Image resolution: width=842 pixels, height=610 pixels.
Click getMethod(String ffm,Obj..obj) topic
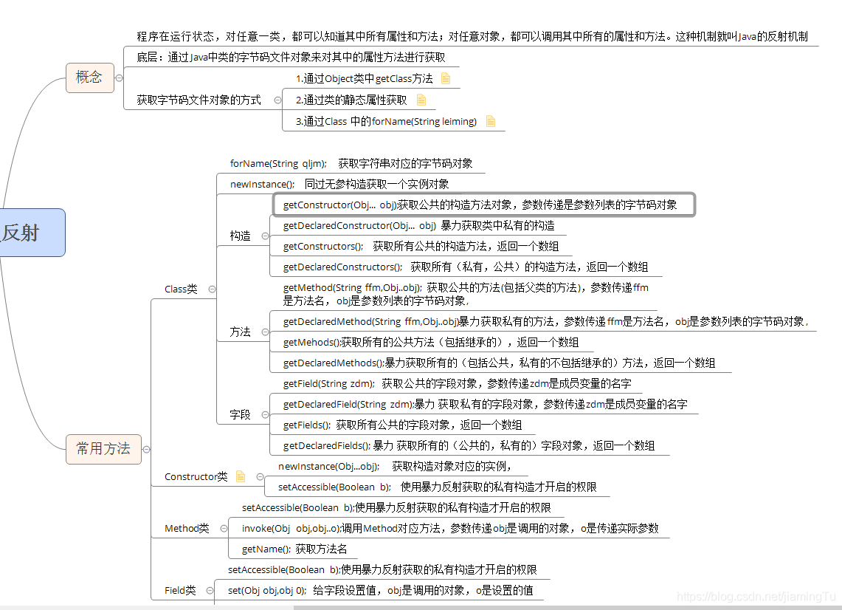pos(466,294)
